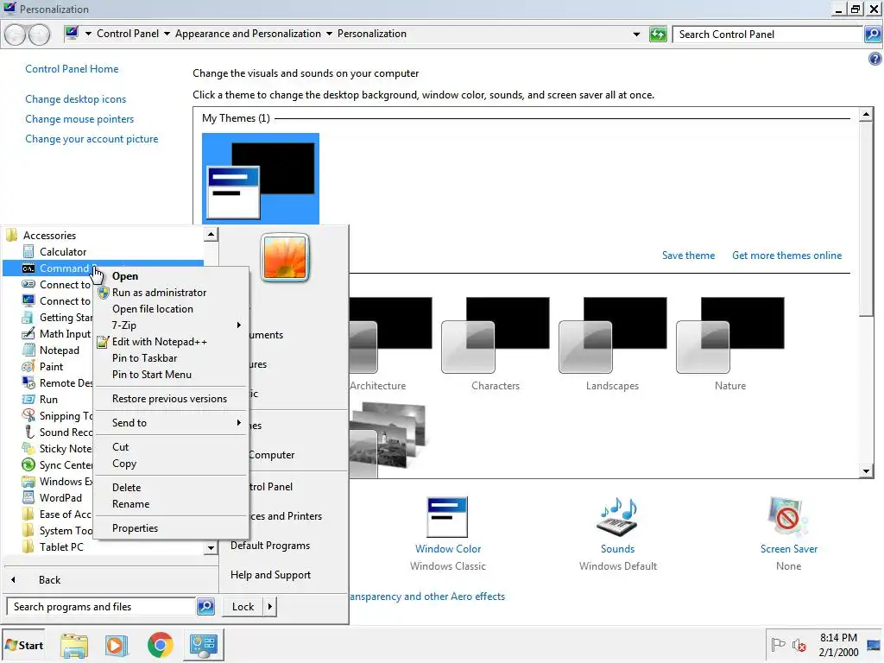Click the Window Color icon

coord(447,517)
